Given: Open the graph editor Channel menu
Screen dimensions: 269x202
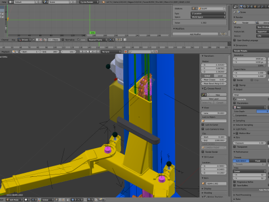Looking at the screenshot, I should pyautogui.click(x=5, y=40).
